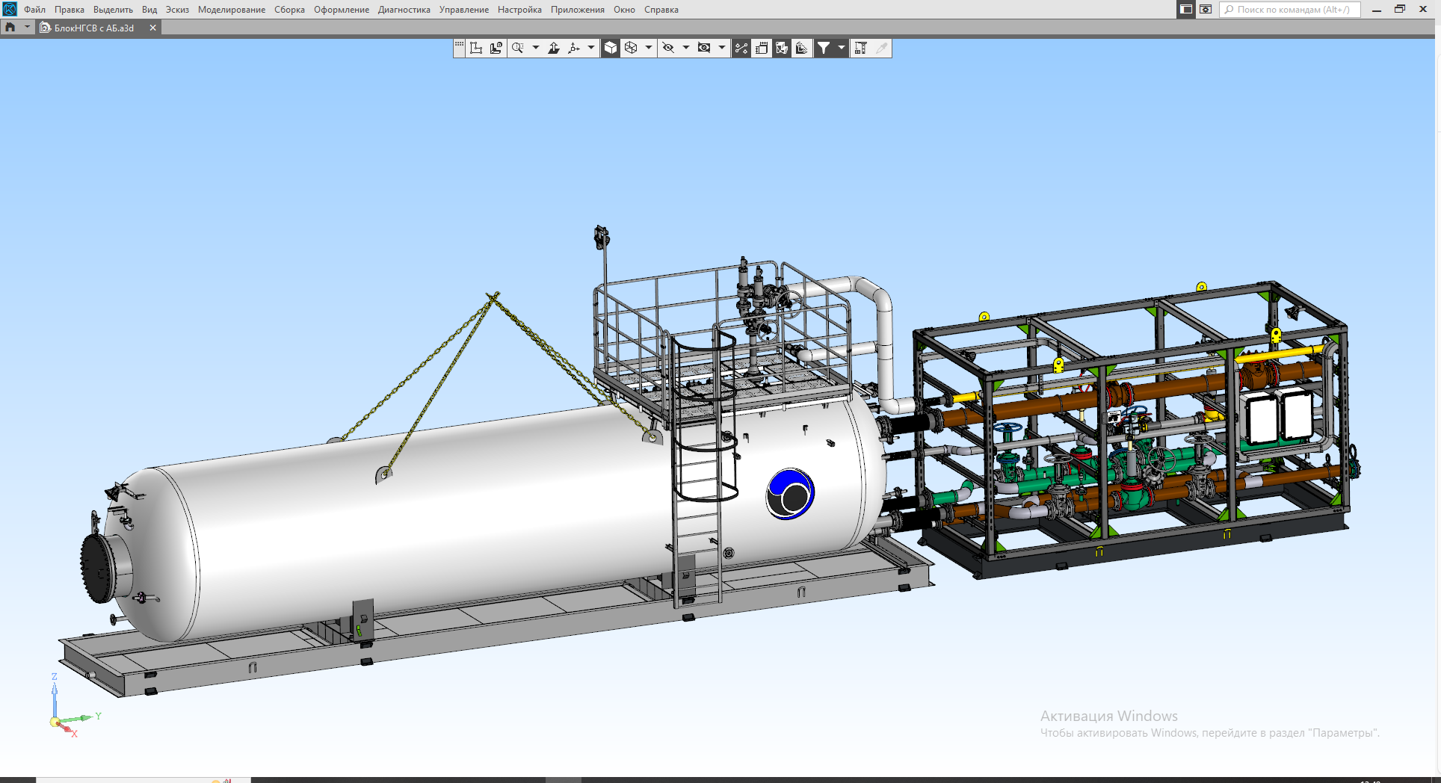Screen dimensions: 1441x783
Task: Click the blue-white circular marker on the tank
Action: [790, 494]
